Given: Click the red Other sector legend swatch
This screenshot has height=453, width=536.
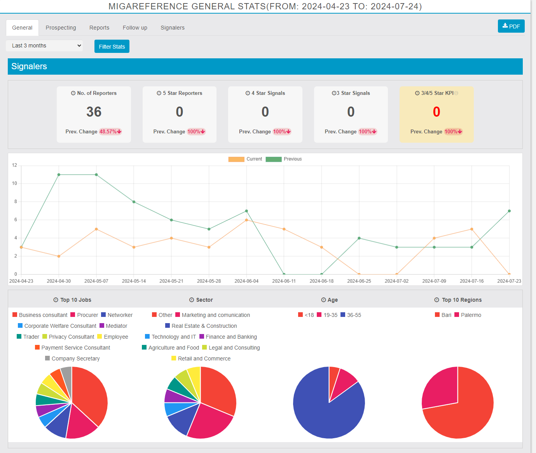Looking at the screenshot, I should (x=154, y=315).
